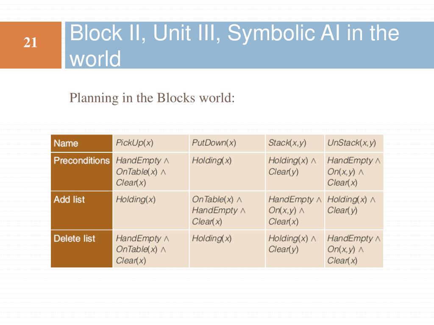Click the PickUp add list Holding(x) cell

coord(151,210)
